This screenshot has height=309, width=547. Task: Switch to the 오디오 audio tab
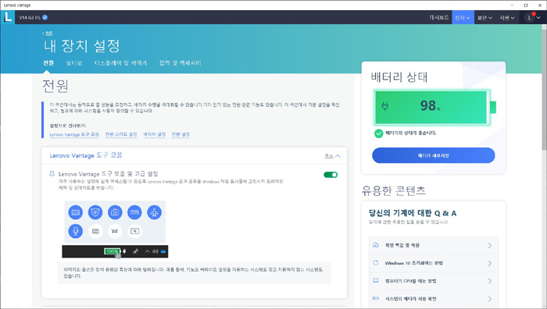coord(74,63)
